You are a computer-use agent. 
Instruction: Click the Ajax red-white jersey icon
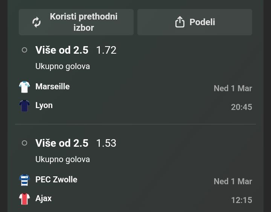[x=24, y=198]
